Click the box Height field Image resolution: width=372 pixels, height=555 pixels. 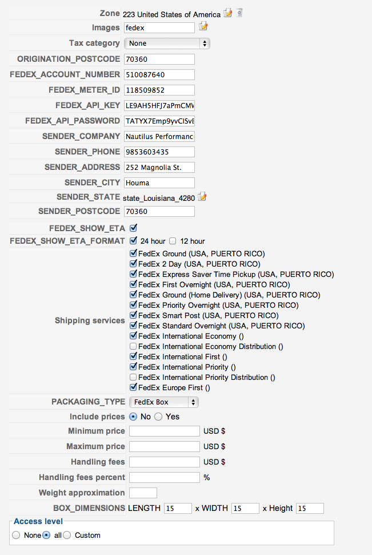[310, 508]
